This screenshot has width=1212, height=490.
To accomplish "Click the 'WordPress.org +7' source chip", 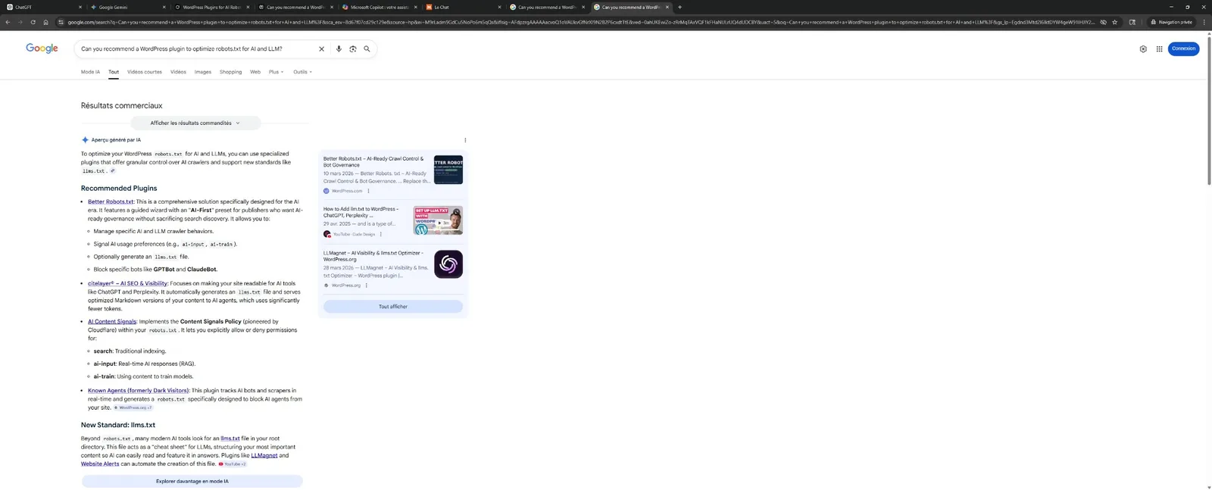I will coord(133,407).
